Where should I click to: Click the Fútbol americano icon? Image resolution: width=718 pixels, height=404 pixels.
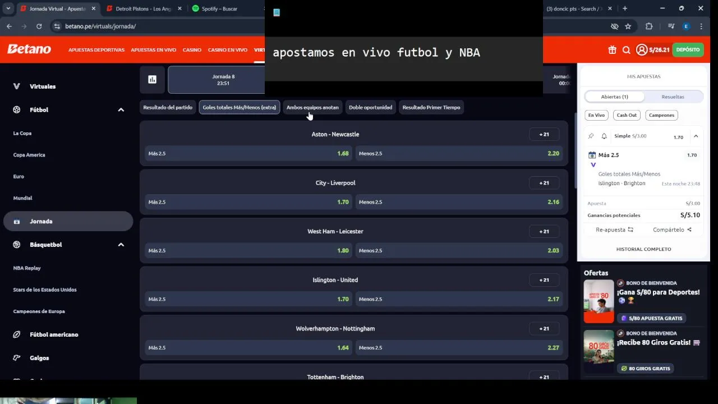coord(16,334)
